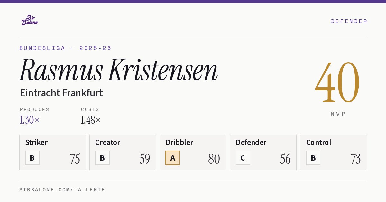This screenshot has width=386, height=202.
Task: Click the Creator score 59
Action: (145, 158)
